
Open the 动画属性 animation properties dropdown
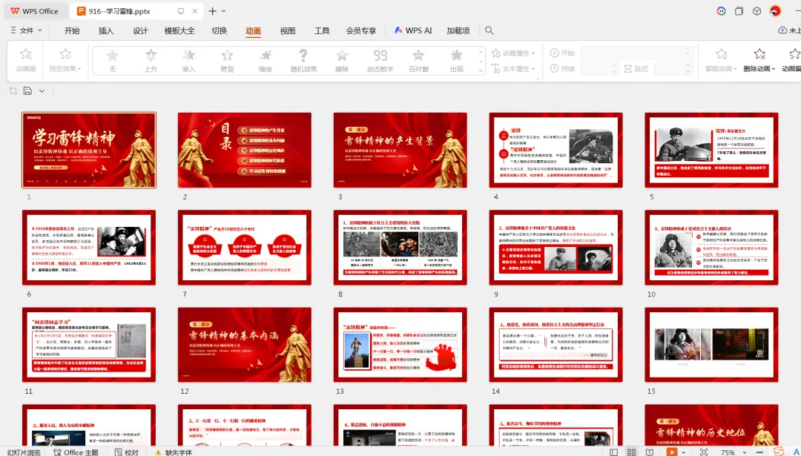(513, 53)
